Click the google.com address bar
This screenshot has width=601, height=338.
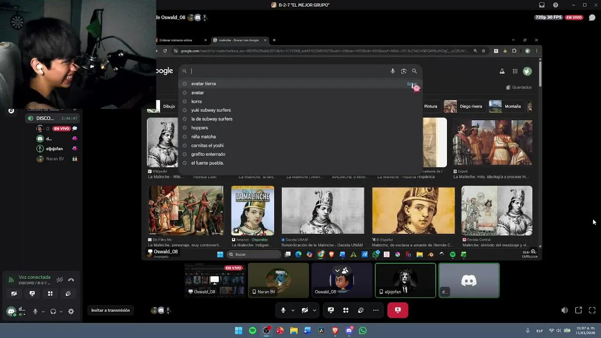point(324,51)
